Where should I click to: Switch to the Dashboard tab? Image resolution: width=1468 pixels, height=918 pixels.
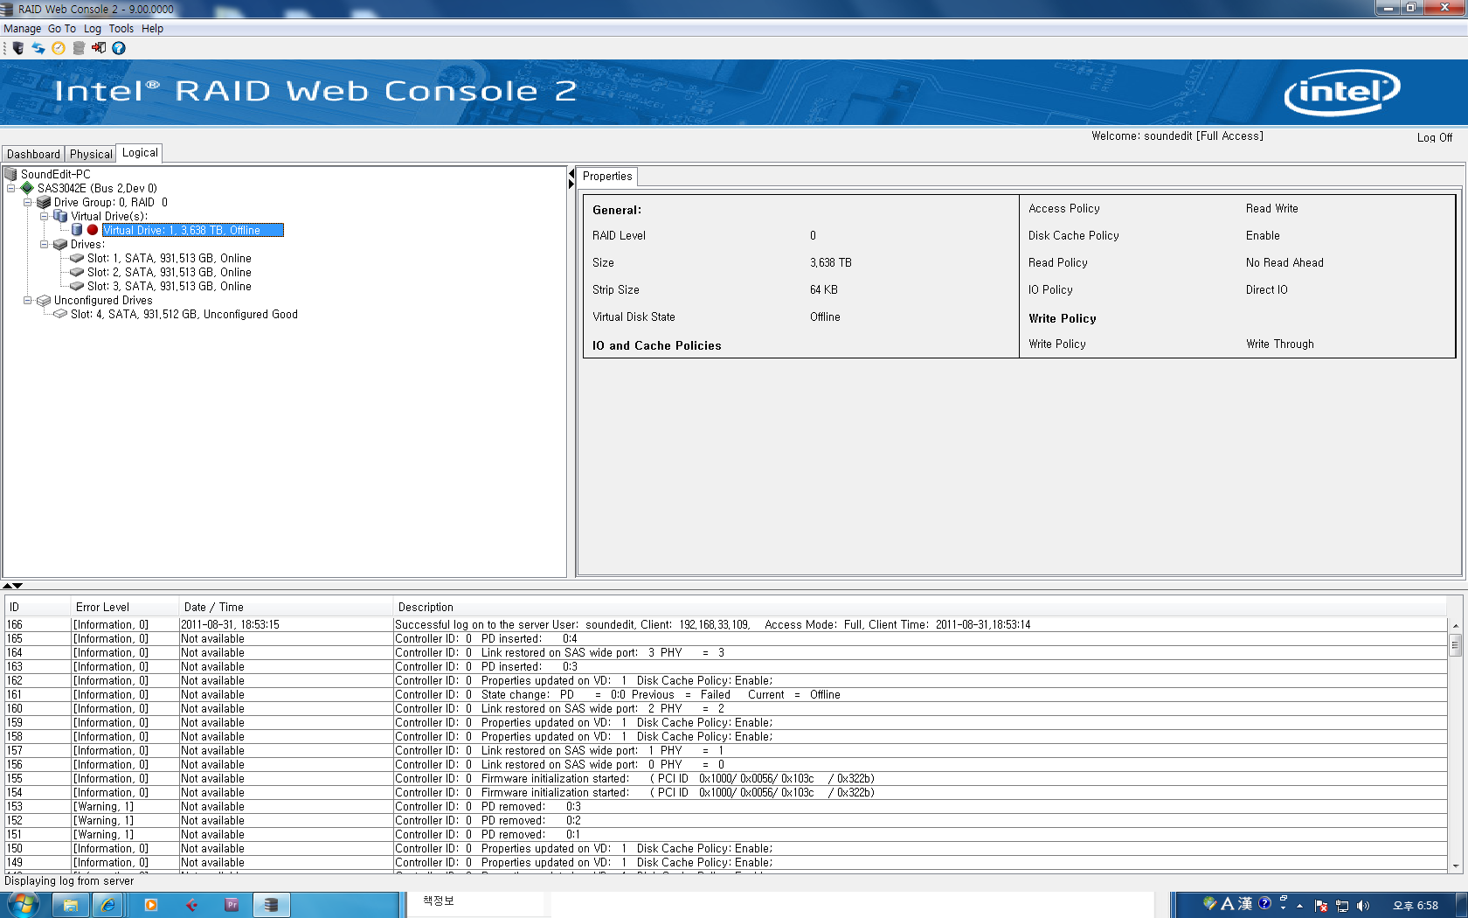33,154
